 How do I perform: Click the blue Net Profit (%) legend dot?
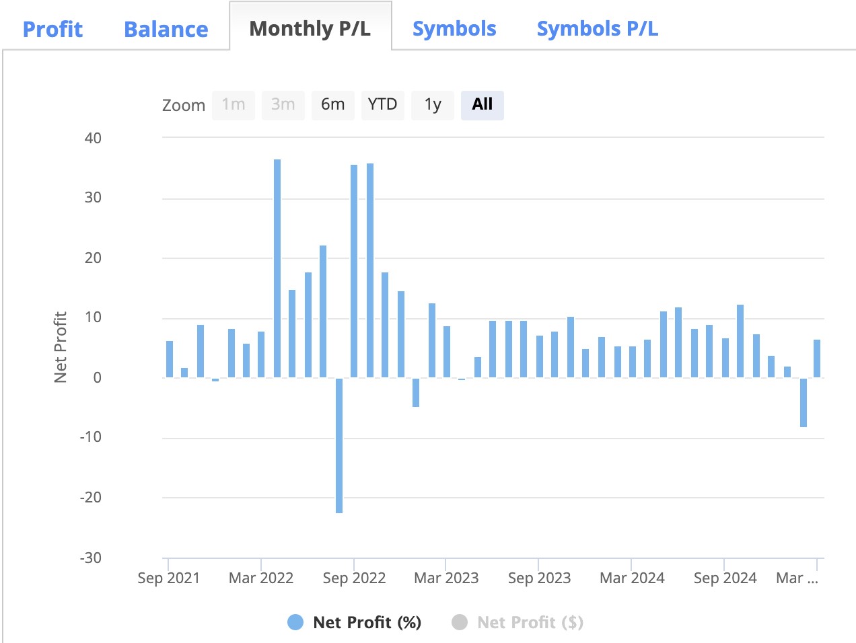[x=295, y=622]
